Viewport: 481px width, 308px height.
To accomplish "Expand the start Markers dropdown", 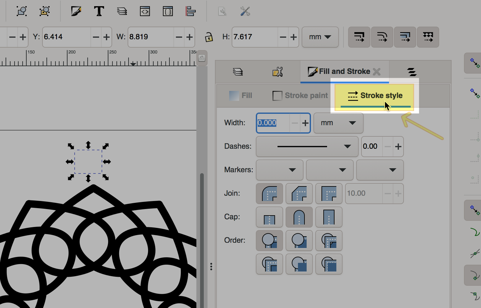I will click(279, 170).
